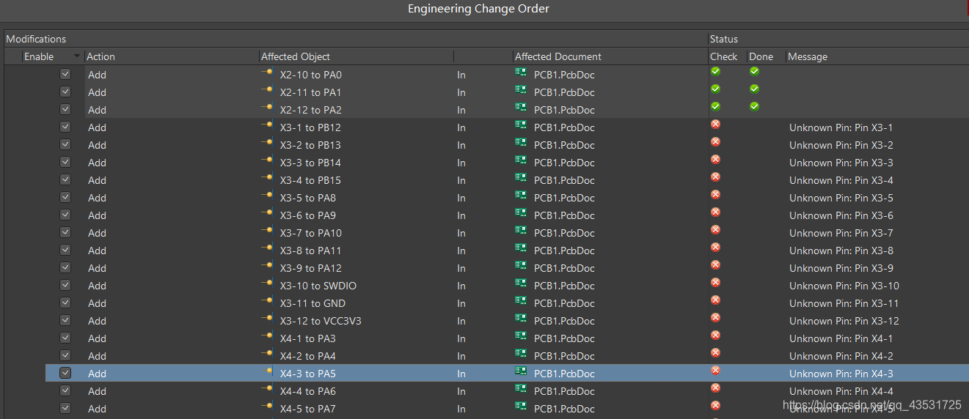Select the 'X4-2 to PA4' object cell
The image size is (969, 419).
307,356
